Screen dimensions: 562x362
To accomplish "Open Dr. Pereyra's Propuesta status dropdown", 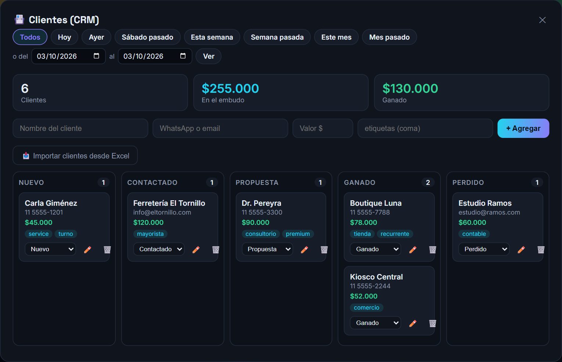I will pyautogui.click(x=267, y=249).
